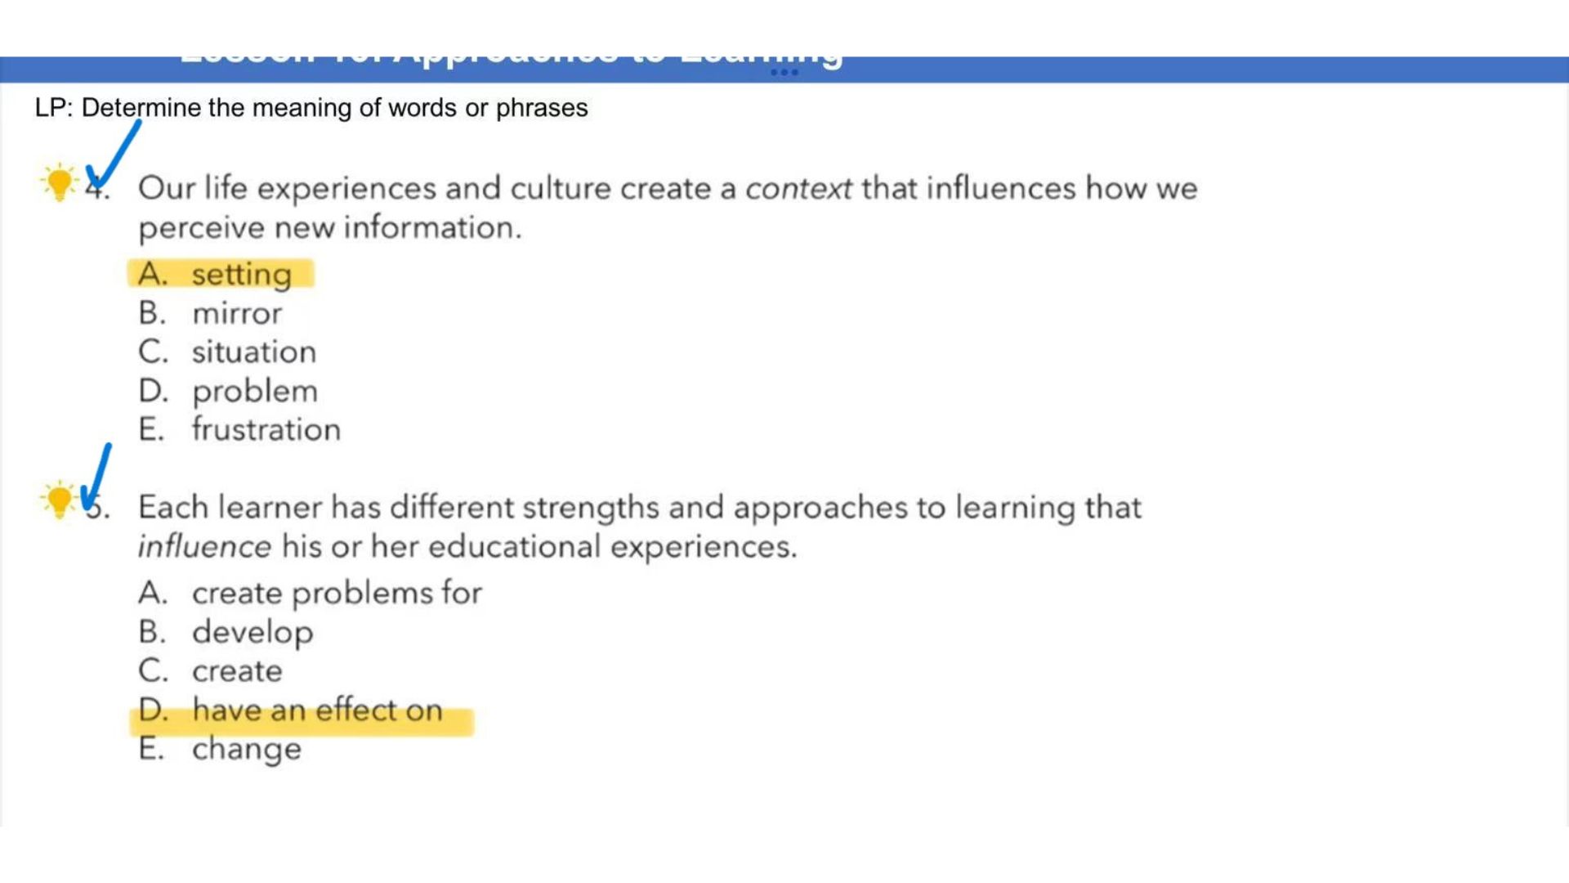This screenshot has width=1569, height=883.
Task: Click the italic word context in question 4
Action: [x=798, y=189]
